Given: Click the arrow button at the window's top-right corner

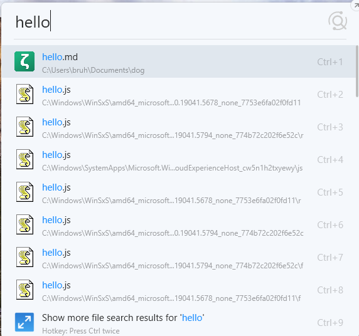Looking at the screenshot, I should [355, 5].
